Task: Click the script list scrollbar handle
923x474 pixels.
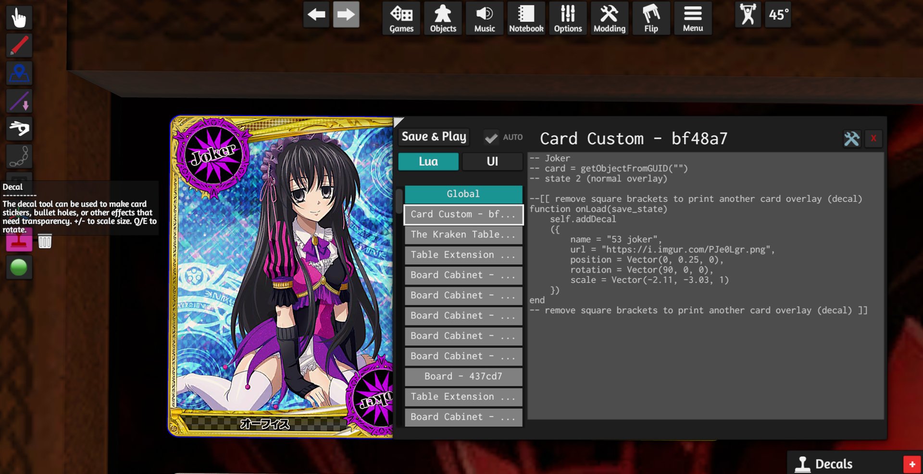Action: click(399, 201)
